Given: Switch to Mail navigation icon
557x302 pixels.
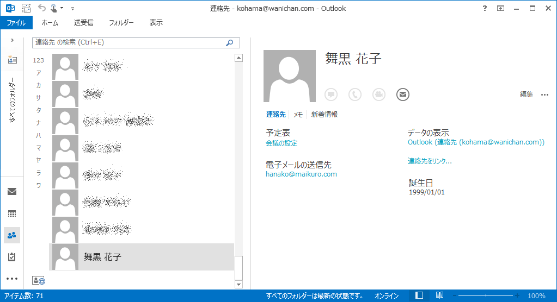Looking at the screenshot, I should 12,191.
